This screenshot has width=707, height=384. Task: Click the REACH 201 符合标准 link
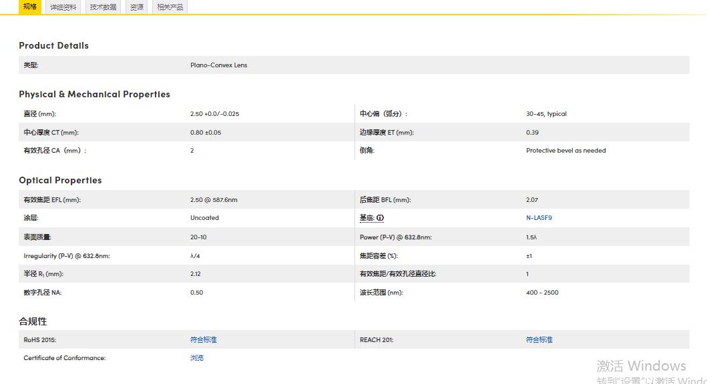click(539, 340)
